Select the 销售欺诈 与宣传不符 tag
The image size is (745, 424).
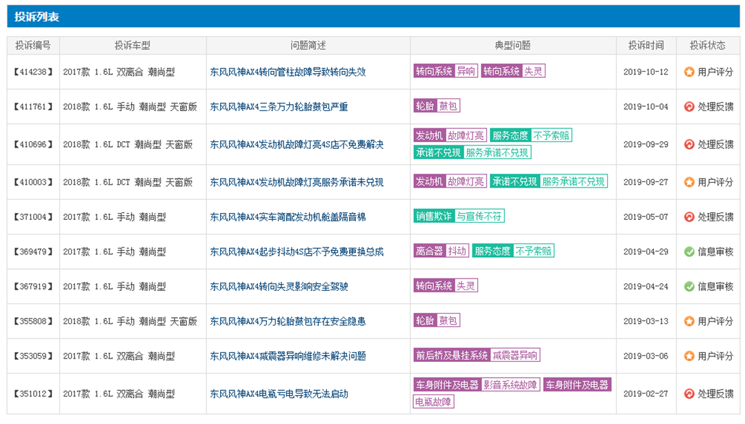coord(459,216)
